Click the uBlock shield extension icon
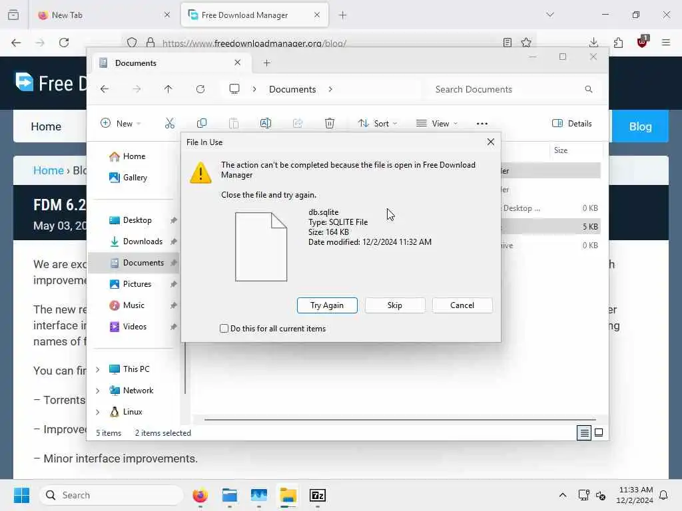The height and width of the screenshot is (511, 682). pyautogui.click(x=643, y=42)
